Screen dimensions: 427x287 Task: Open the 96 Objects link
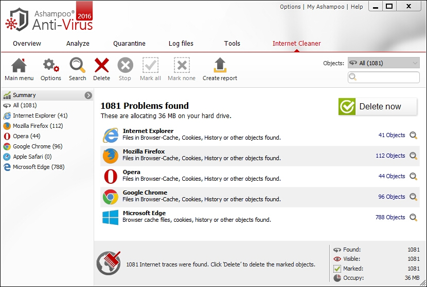(x=392, y=197)
